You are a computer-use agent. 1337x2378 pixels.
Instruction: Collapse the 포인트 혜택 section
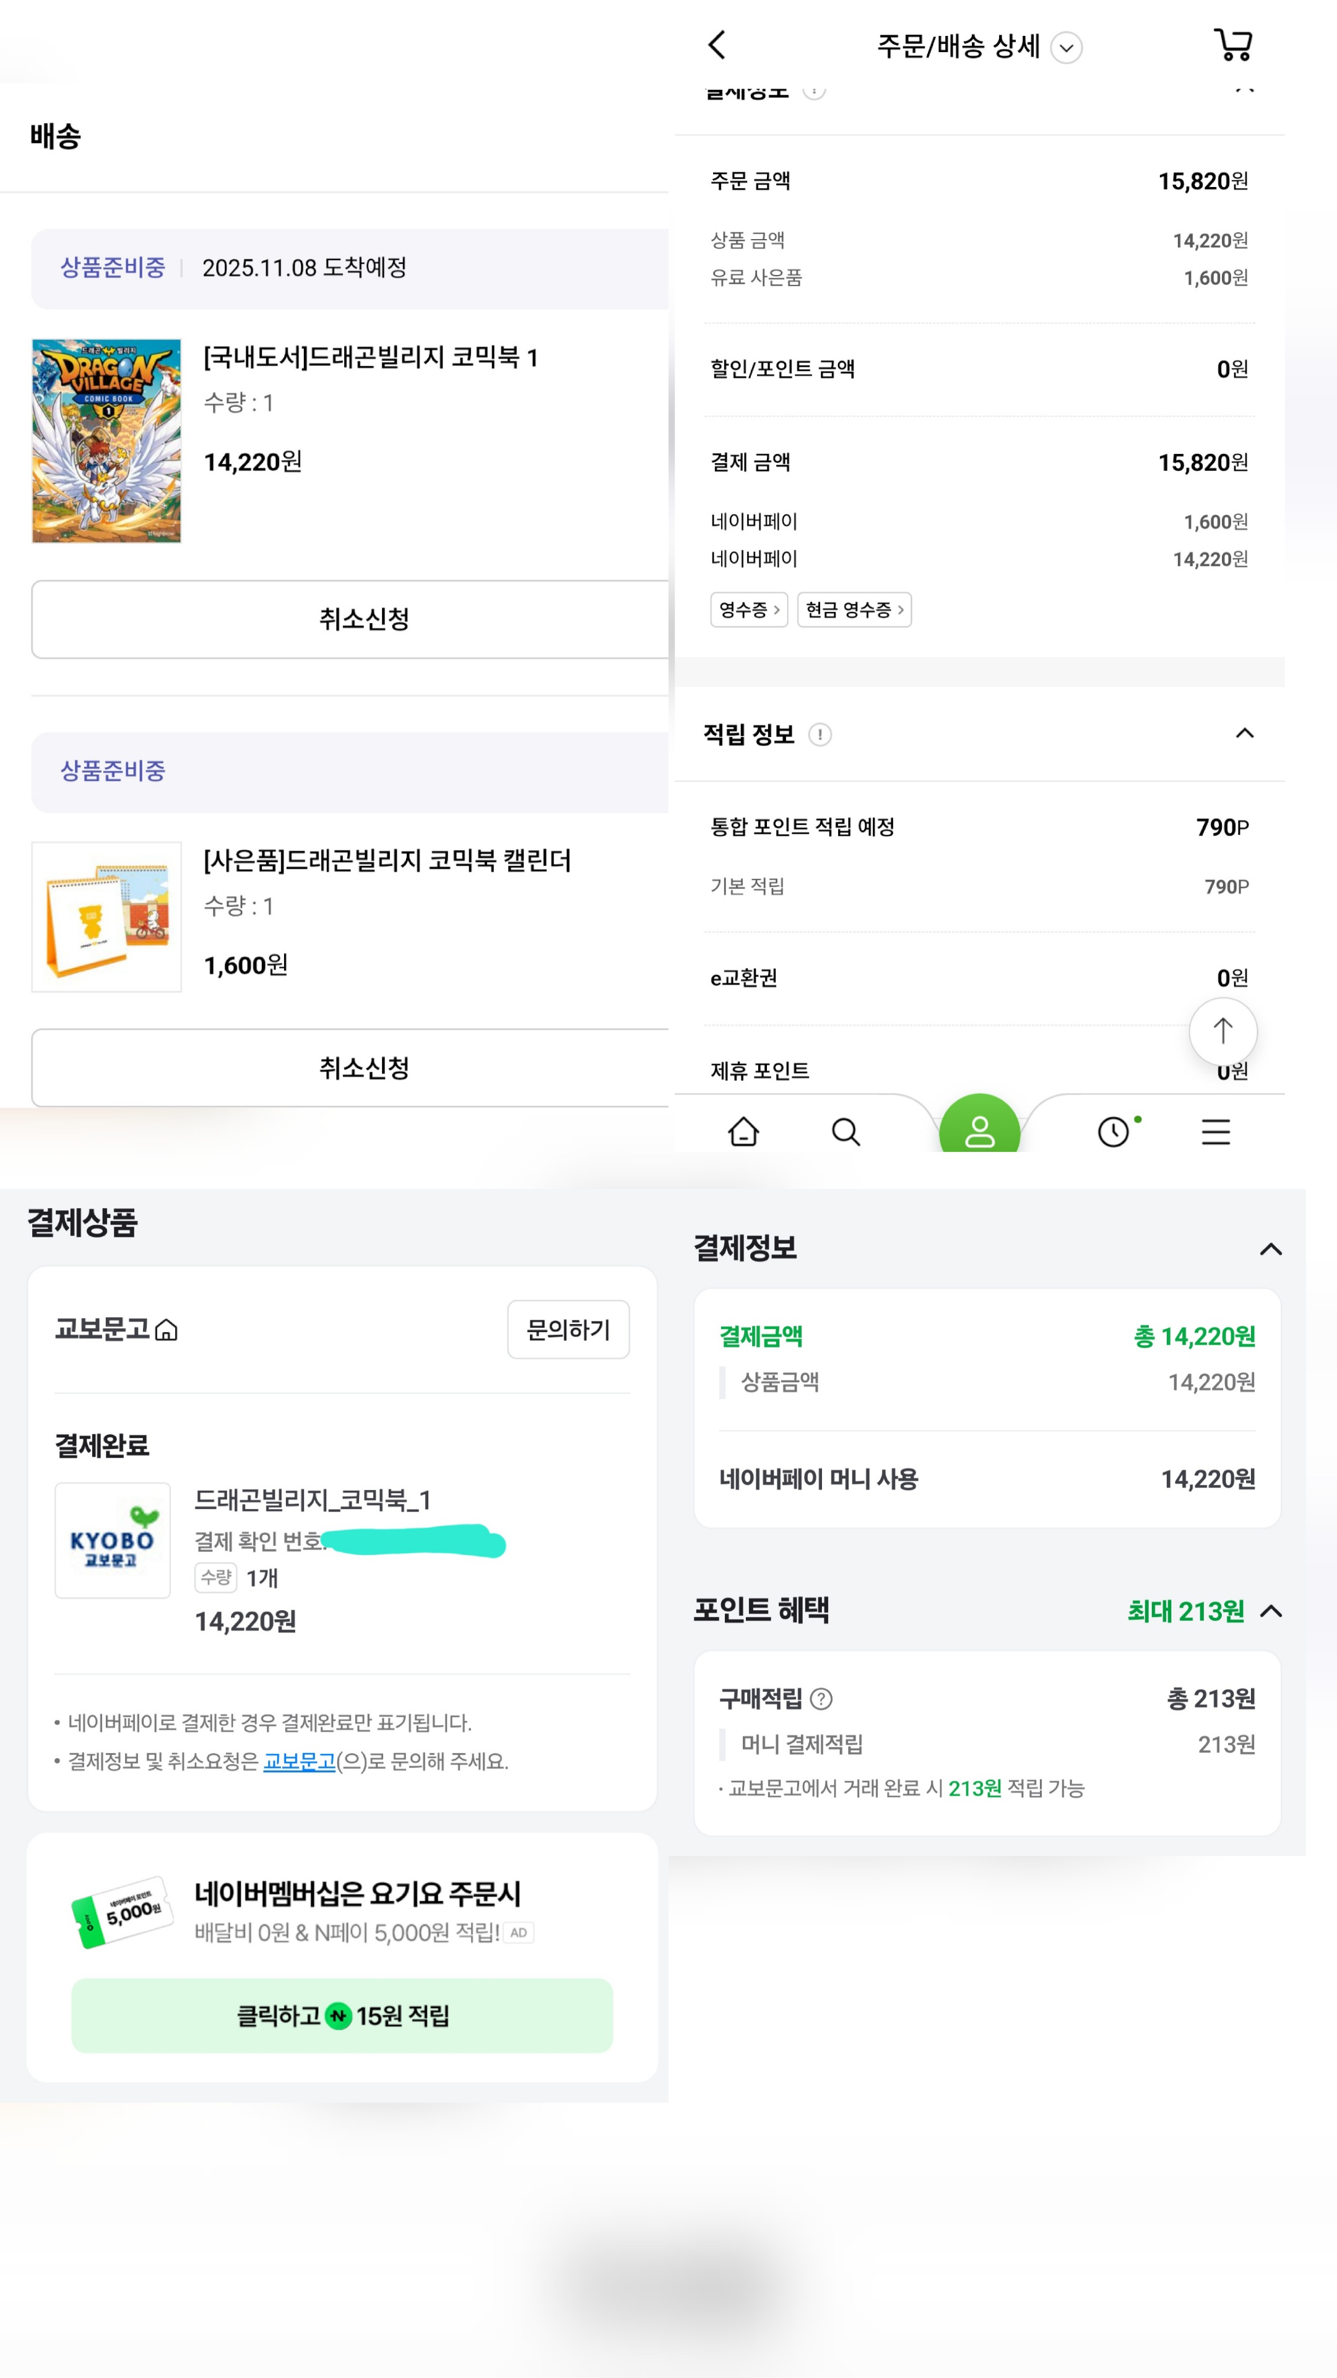(1271, 1611)
